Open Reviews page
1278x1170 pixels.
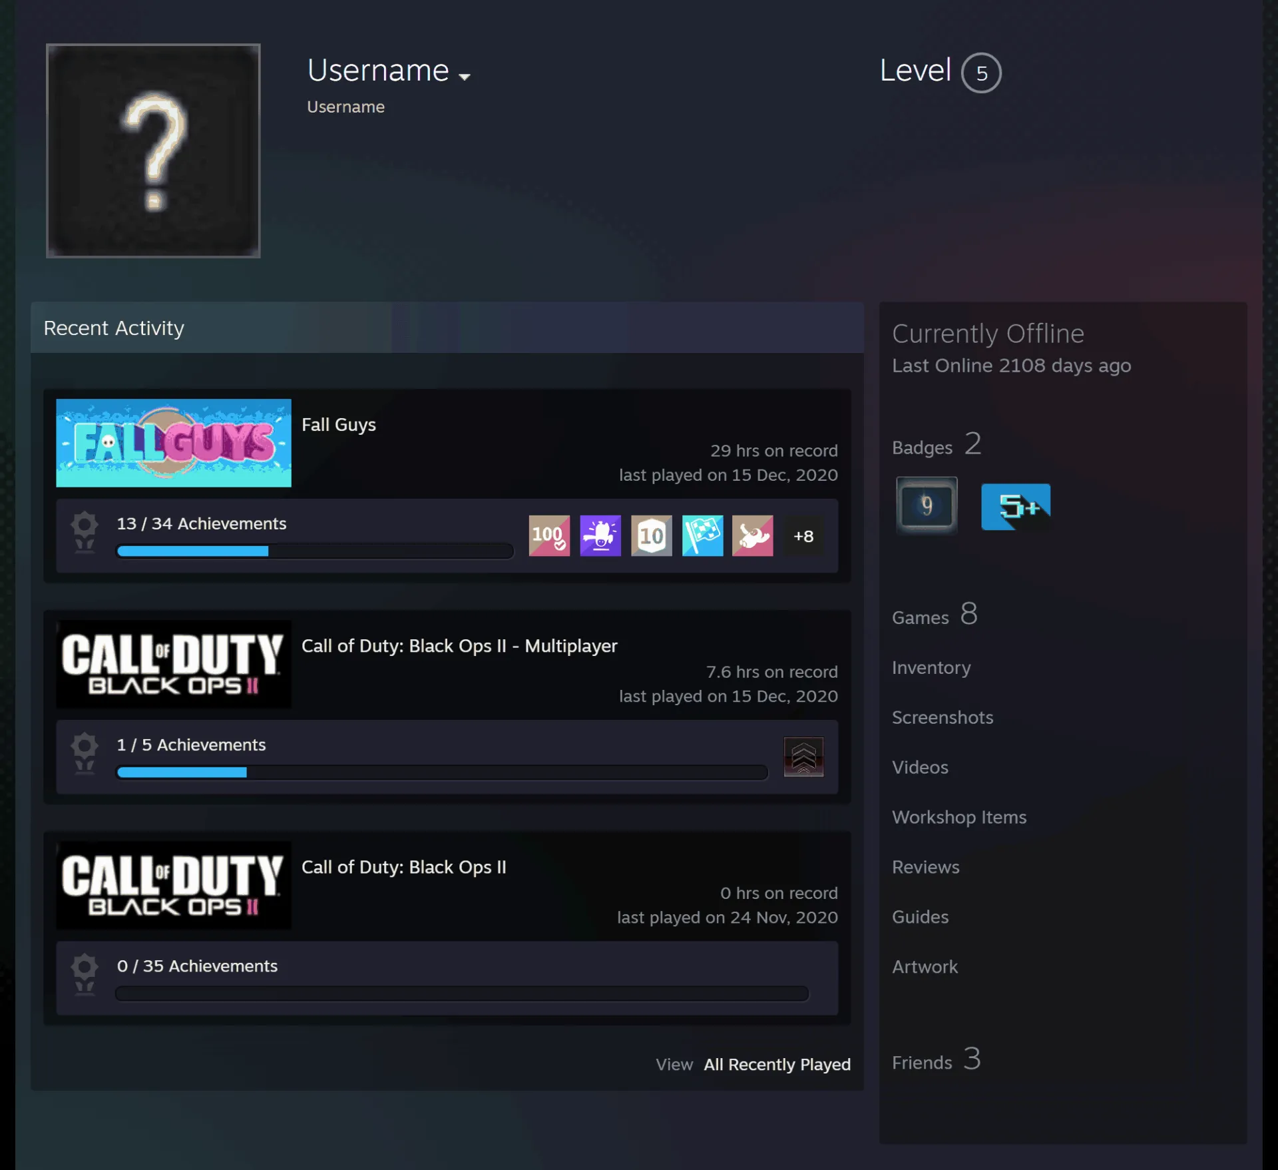point(926,867)
